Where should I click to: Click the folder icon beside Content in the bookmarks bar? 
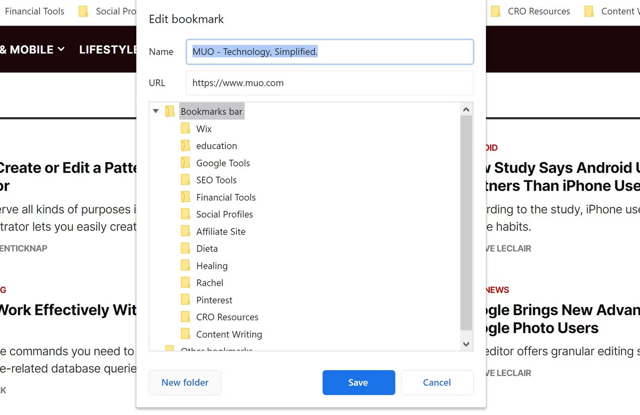coord(589,11)
